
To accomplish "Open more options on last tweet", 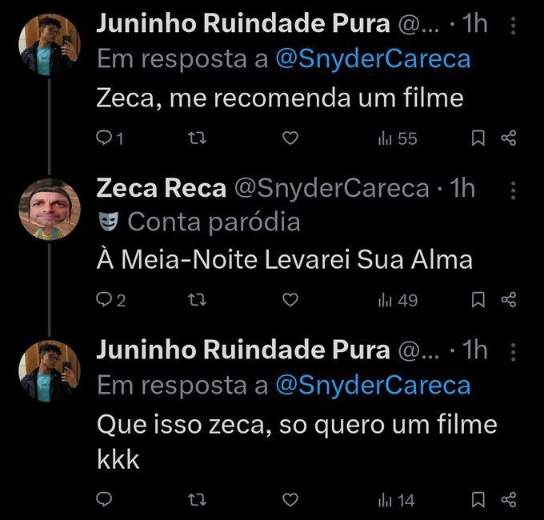I will (513, 352).
